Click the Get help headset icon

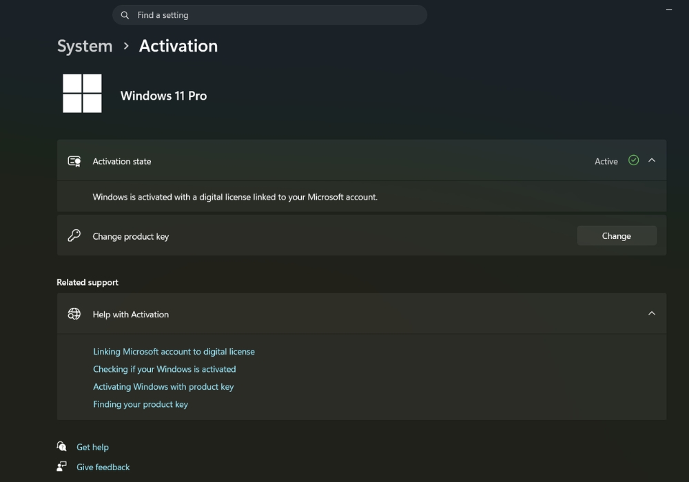click(61, 446)
